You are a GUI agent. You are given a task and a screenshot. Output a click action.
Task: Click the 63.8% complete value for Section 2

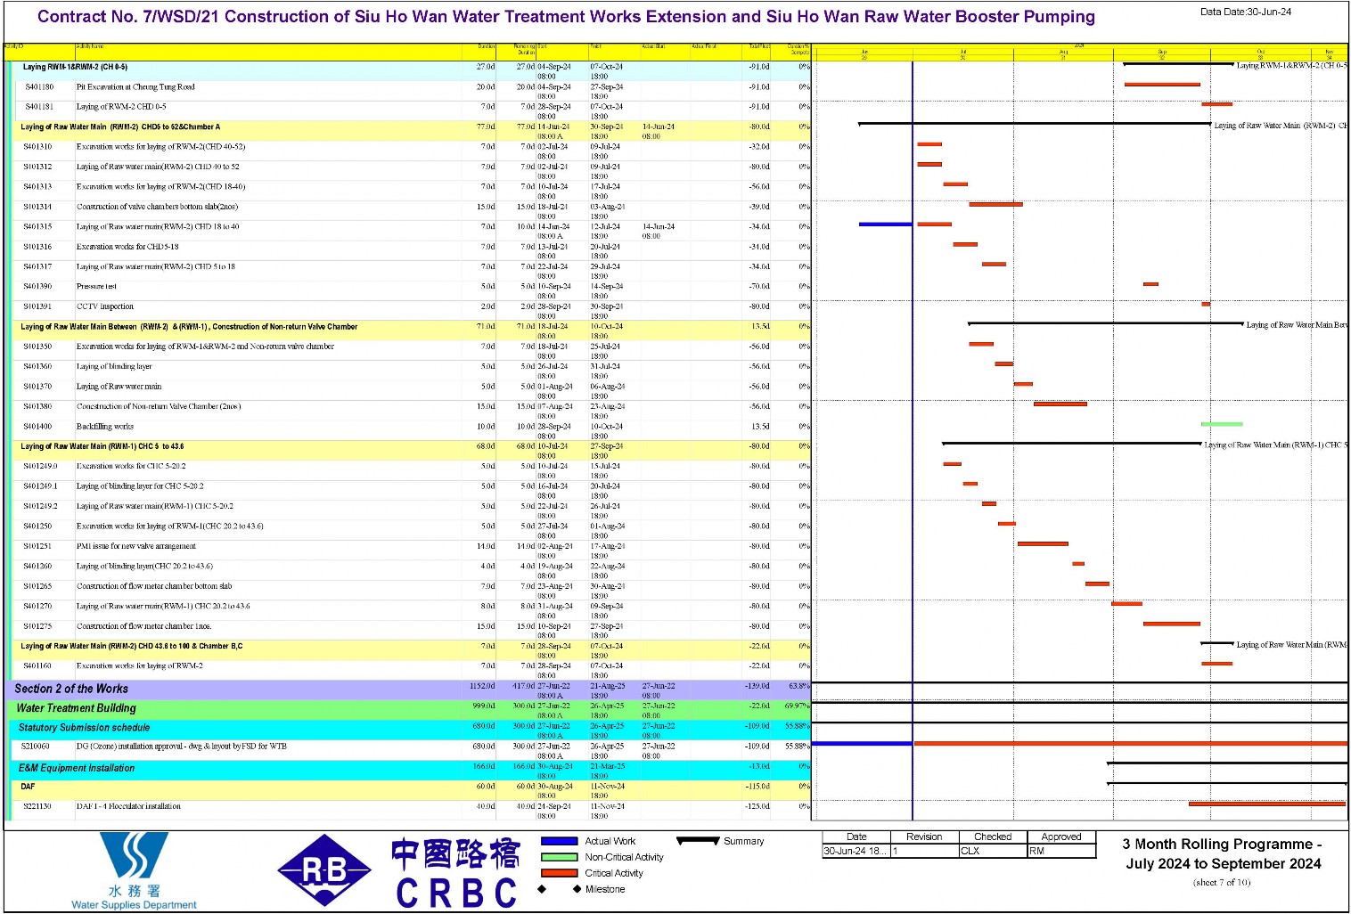799,687
